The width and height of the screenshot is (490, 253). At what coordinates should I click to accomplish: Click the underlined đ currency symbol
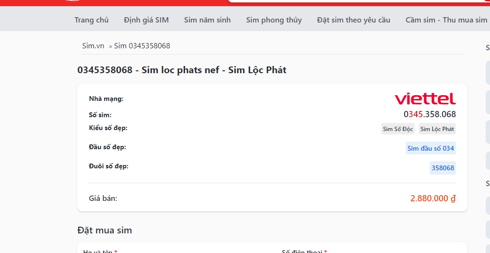click(453, 198)
